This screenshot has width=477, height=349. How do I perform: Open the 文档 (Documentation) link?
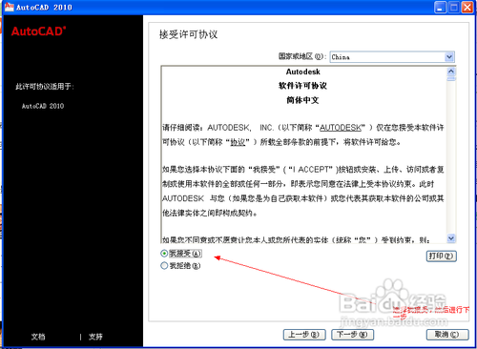[38, 337]
